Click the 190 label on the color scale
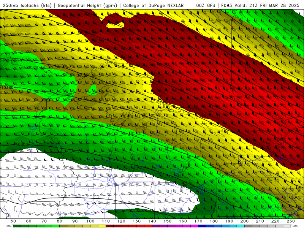Screen dimensions: 304x228 pos(229,221)
